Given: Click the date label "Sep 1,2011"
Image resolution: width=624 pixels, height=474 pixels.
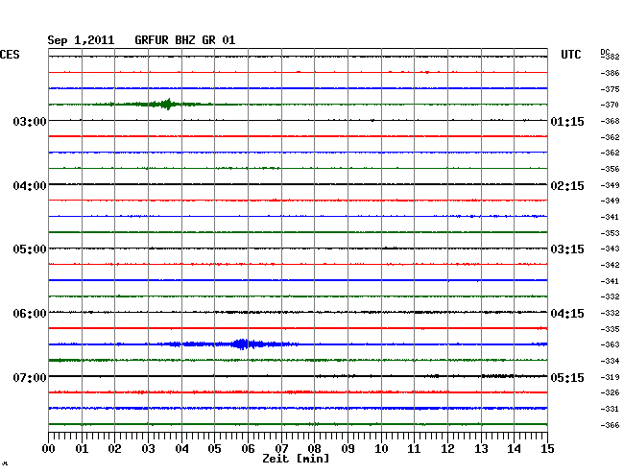Looking at the screenshot, I should pos(81,40).
